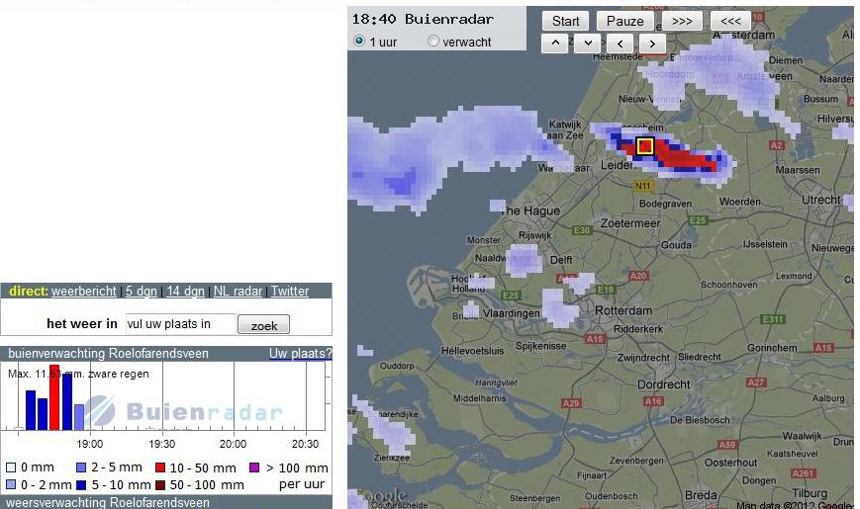Click the 20:00 time label on chart
Screen dimensions: 860x509
[x=234, y=444]
